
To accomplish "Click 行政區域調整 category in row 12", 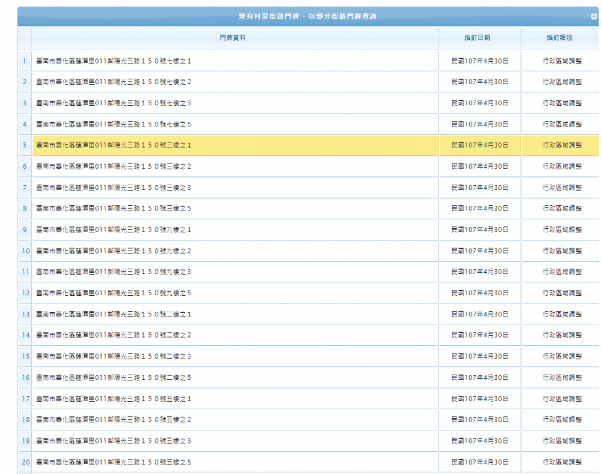I will [562, 293].
